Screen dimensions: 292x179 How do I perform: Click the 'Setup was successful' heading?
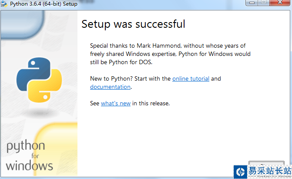133,24
